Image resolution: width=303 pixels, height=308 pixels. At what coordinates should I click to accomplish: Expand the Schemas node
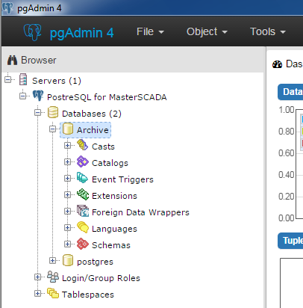[68, 244]
